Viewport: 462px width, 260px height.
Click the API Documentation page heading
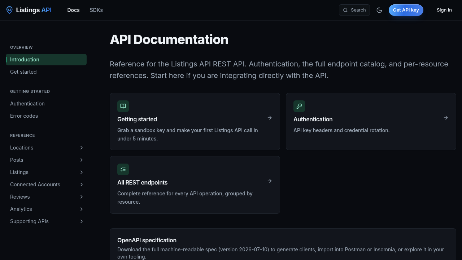click(x=169, y=39)
